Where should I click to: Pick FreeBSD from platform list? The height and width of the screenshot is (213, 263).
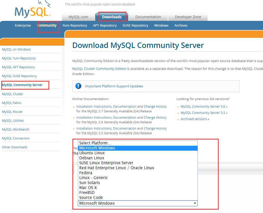click(x=138, y=193)
